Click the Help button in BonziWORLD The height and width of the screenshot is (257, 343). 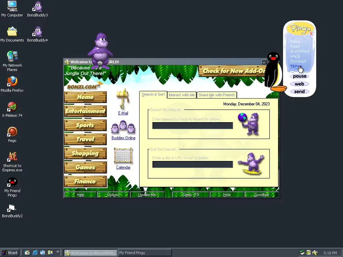coord(80,194)
